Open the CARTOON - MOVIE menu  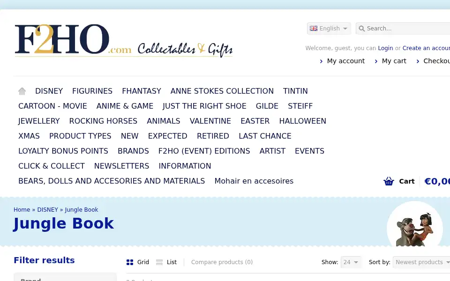pyautogui.click(x=52, y=106)
